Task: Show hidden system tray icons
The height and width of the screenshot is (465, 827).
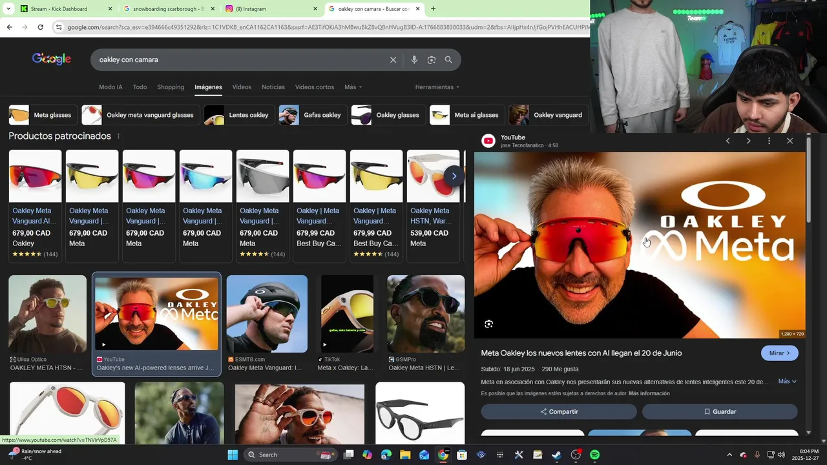Action: (729, 455)
